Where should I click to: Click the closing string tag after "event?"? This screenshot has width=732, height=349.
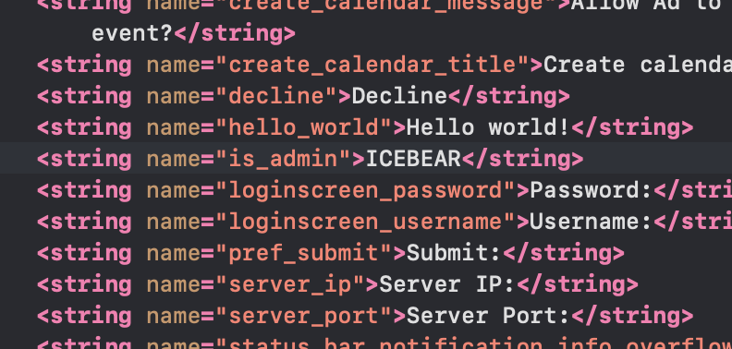coord(235,33)
